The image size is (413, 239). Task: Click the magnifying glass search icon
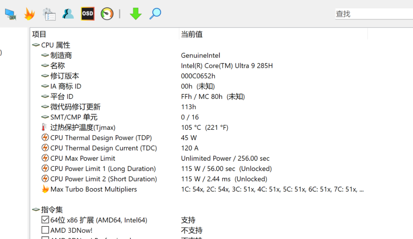point(155,14)
